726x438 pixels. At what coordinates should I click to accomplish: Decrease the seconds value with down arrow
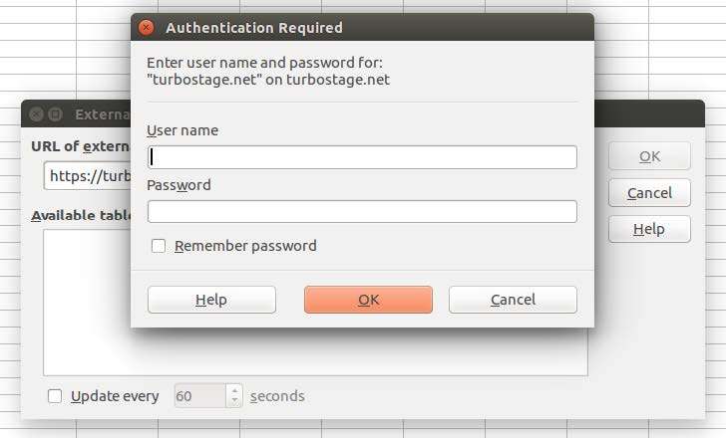234,401
